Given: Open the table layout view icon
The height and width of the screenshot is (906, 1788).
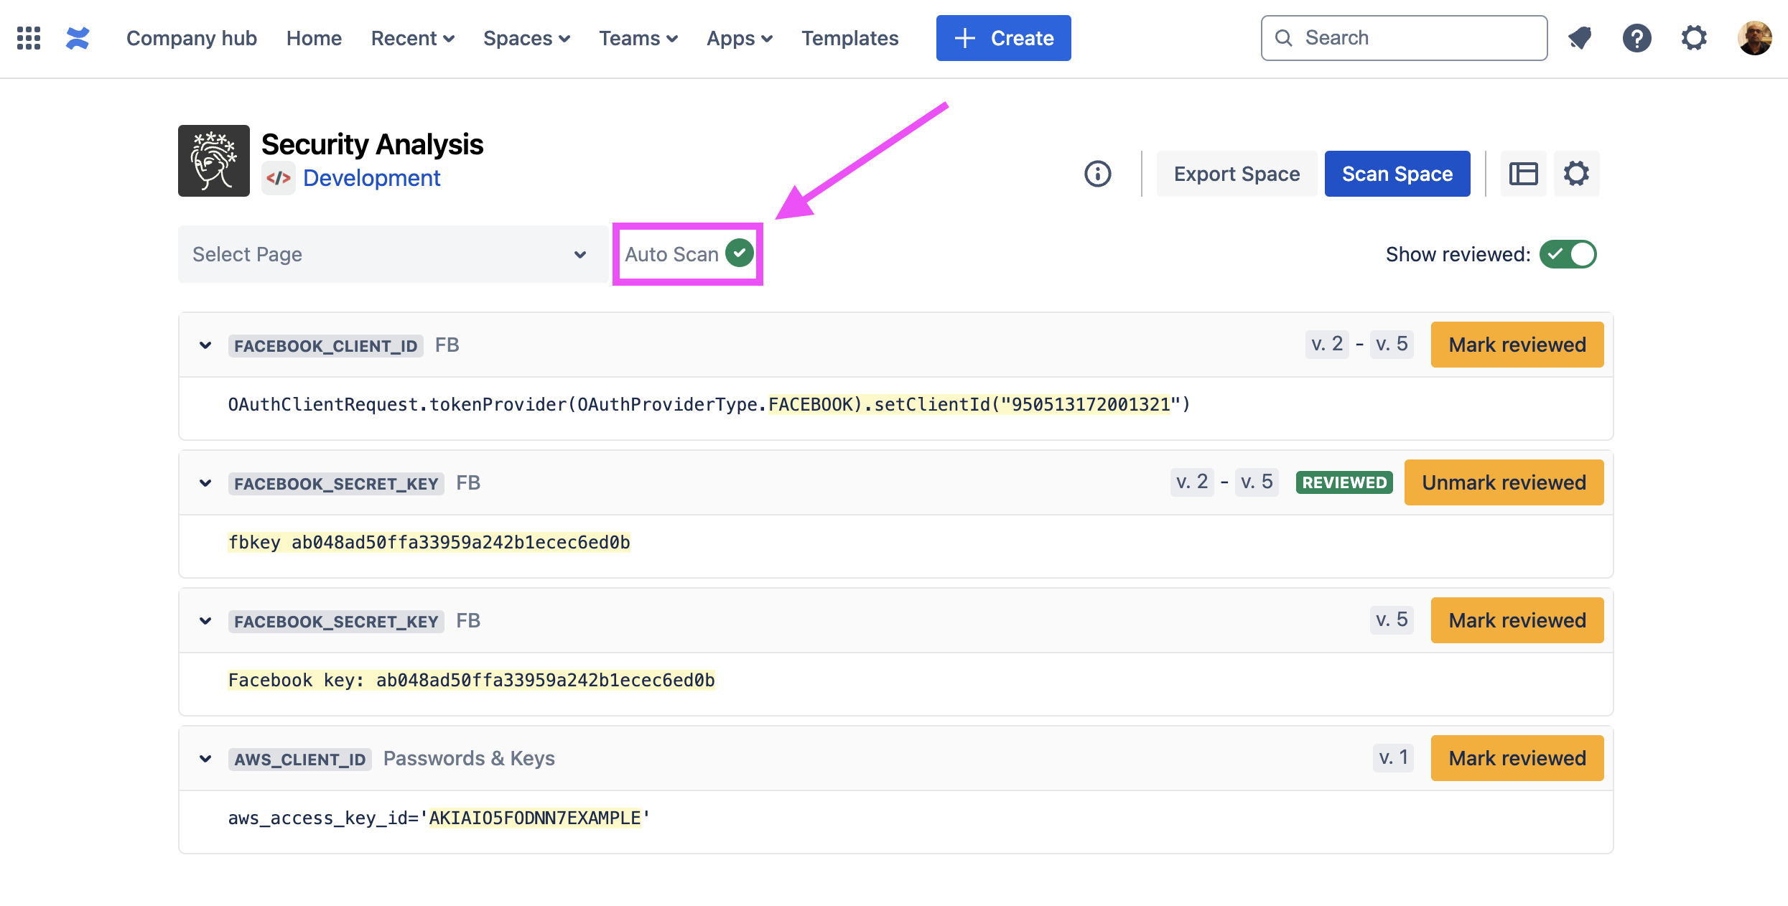Looking at the screenshot, I should point(1523,174).
